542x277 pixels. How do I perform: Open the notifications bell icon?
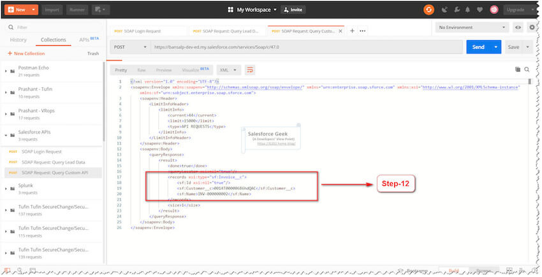pyautogui.click(x=467, y=10)
